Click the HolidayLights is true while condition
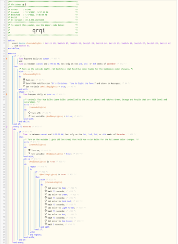 (x=41, y=162)
